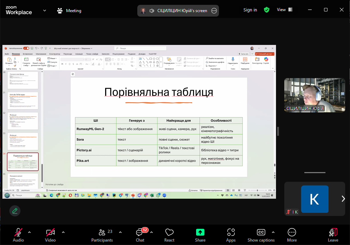Open the React heart menu
This screenshot has width=350, height=245.
(169, 232)
